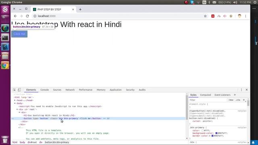Expand the head element node
258x145 pixels.
click(15, 100)
